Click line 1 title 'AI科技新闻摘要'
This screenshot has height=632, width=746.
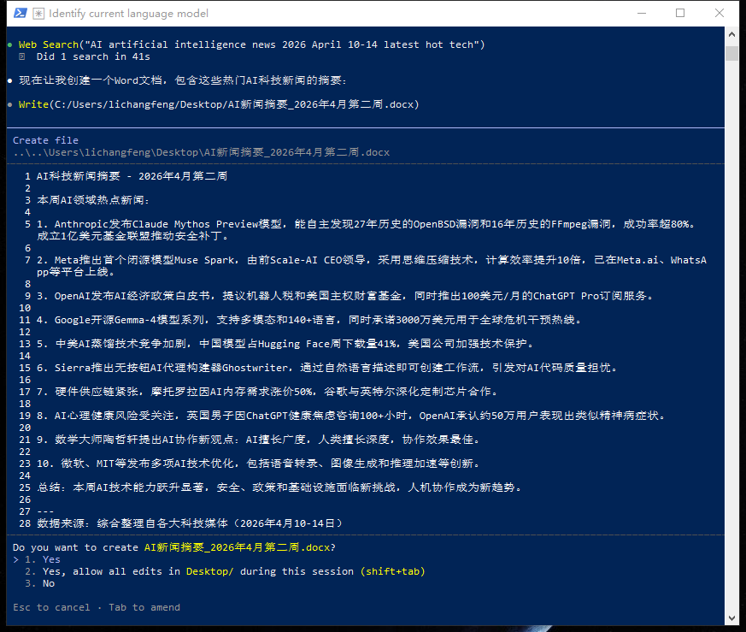coord(132,175)
